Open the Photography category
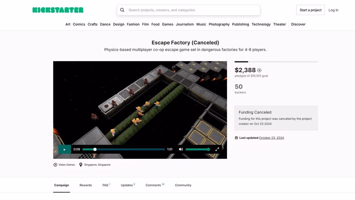Viewport: 355px width, 200px height. [219, 24]
